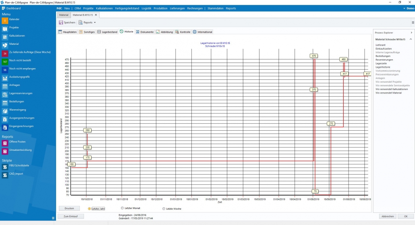Open the Stammdaten menu
Image resolution: width=415 pixels, height=225 pixels.
click(216, 8)
